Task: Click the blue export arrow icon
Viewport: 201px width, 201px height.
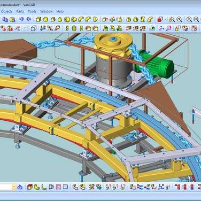Action: point(20,187)
